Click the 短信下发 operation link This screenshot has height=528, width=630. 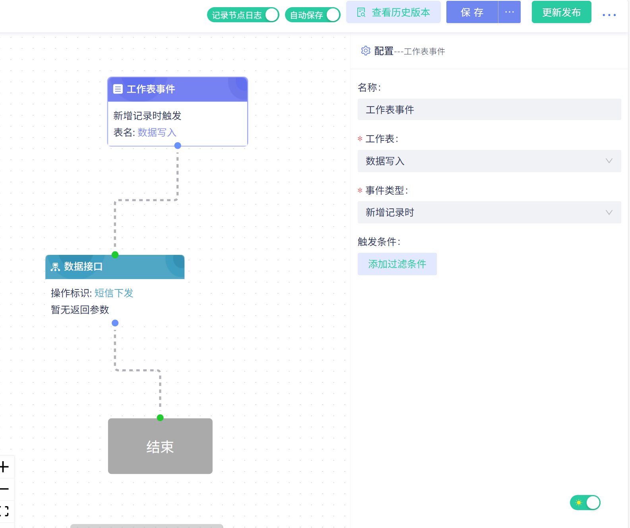[114, 293]
